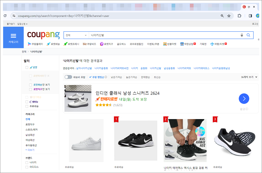Click the browser address bar URL

click(x=63, y=16)
